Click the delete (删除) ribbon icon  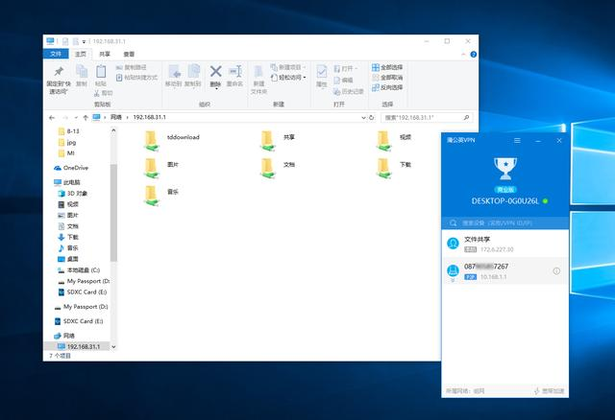click(x=216, y=75)
